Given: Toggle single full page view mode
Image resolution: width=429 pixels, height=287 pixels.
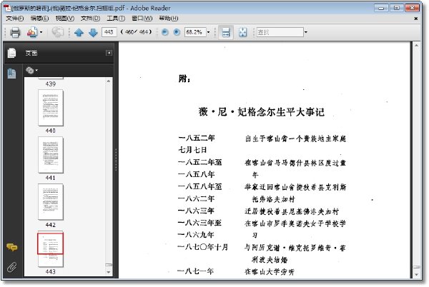Looking at the screenshot, I should tap(242, 32).
